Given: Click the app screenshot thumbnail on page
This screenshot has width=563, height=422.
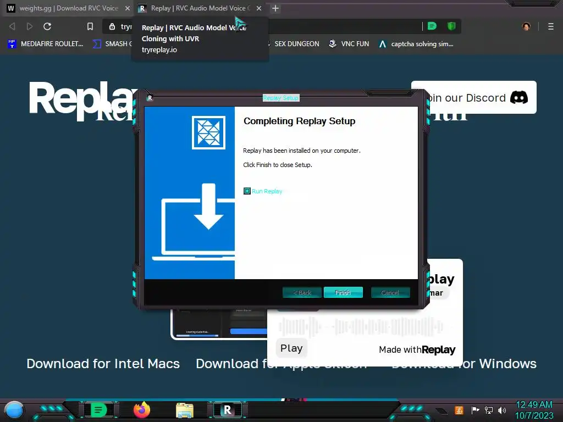Looking at the screenshot, I should click(219, 324).
